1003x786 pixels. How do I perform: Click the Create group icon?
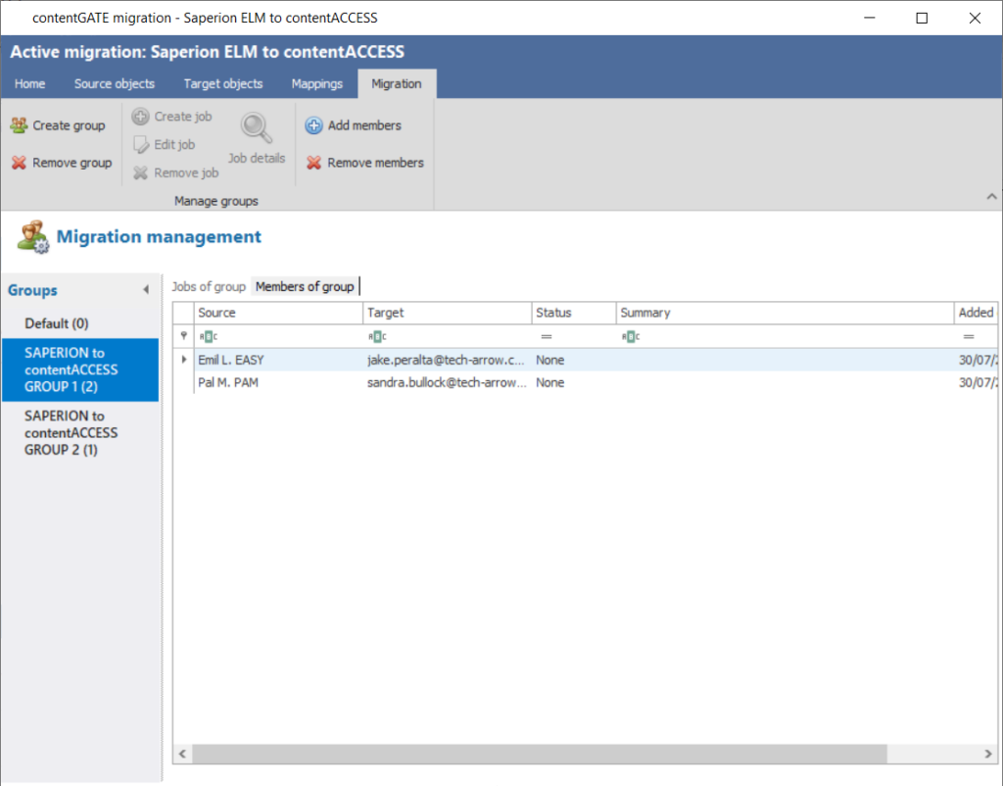(19, 125)
